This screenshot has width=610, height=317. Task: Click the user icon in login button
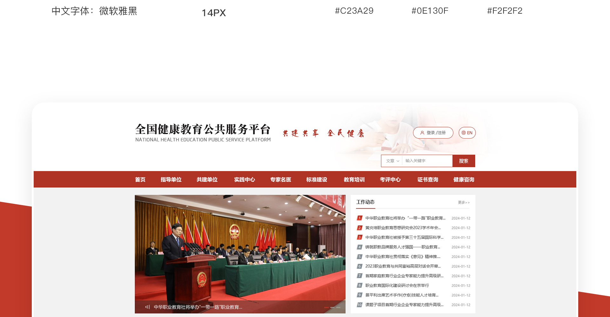[422, 133]
